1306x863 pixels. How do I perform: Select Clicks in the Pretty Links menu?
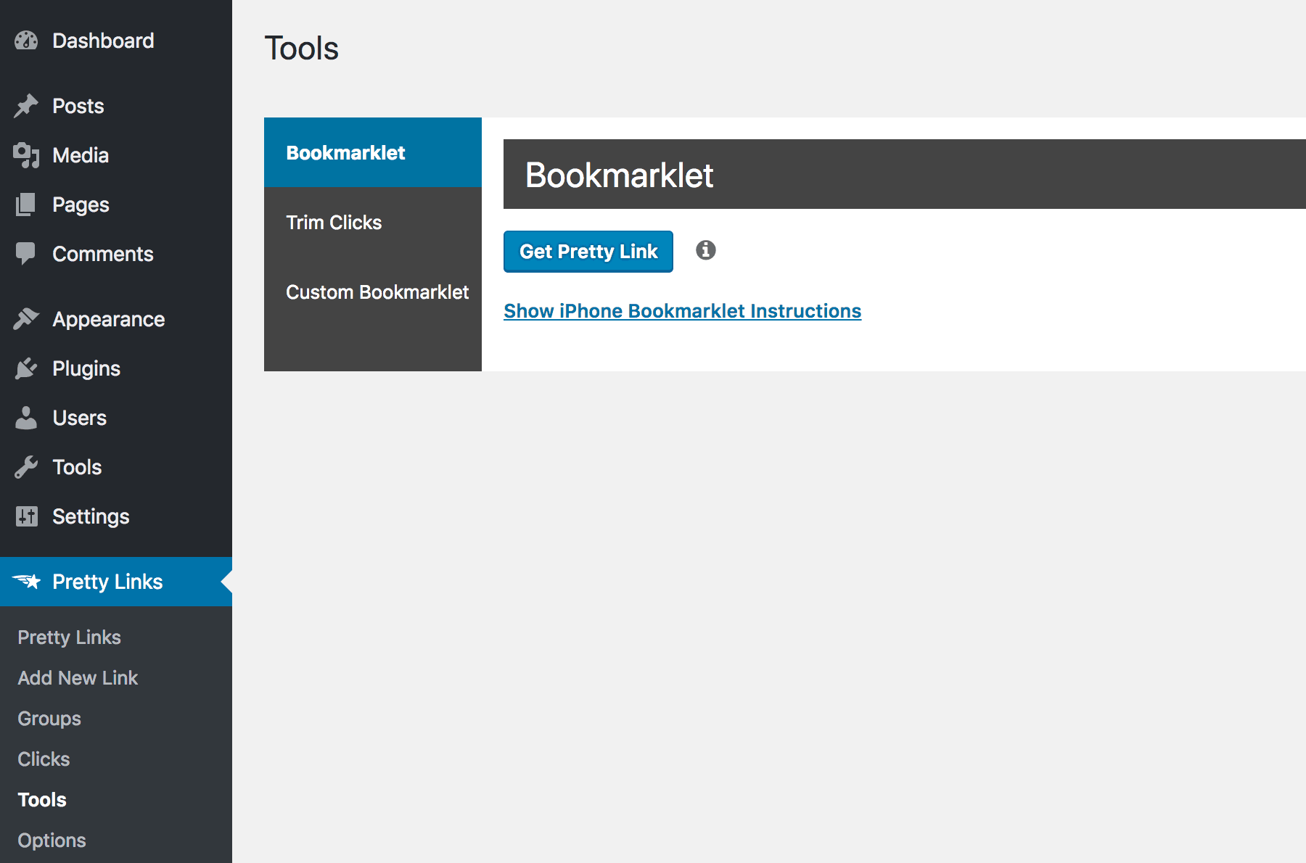pyautogui.click(x=44, y=759)
